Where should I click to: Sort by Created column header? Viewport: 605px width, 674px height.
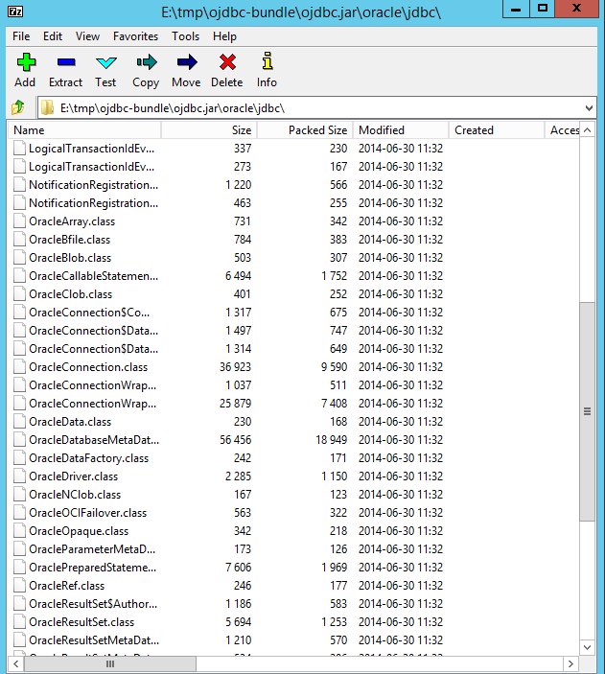coord(497,129)
